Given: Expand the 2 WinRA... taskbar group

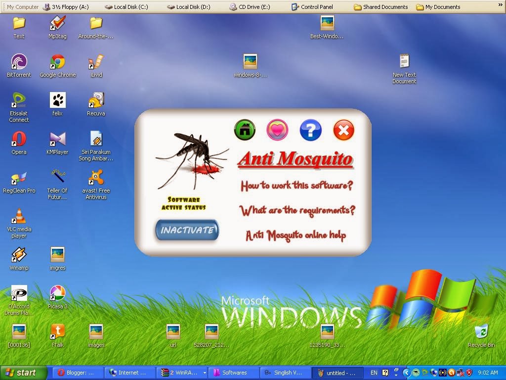Looking at the screenshot, I should click(x=182, y=373).
